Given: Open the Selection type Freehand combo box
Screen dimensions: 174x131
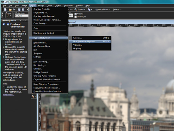Looking at the screenshot, I should [22, 16].
